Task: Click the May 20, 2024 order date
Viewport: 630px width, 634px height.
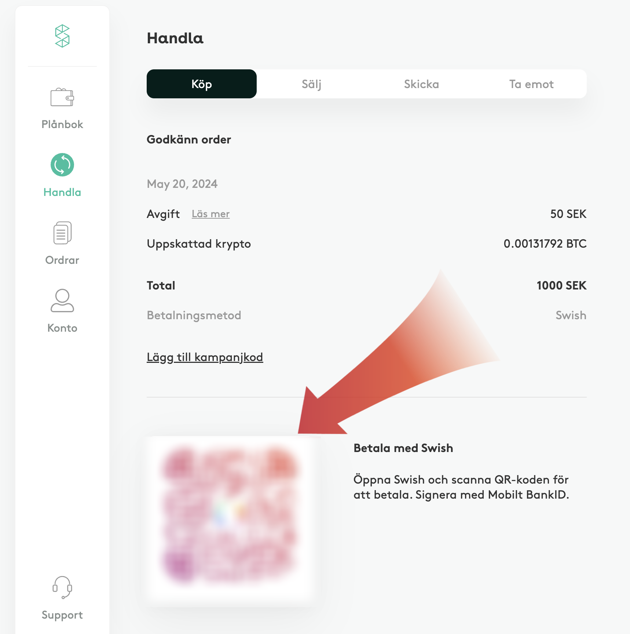Action: [182, 184]
